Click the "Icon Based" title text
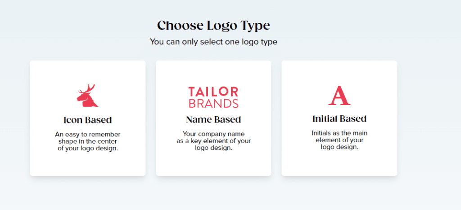Screen dimensions: 461x210 88,120
